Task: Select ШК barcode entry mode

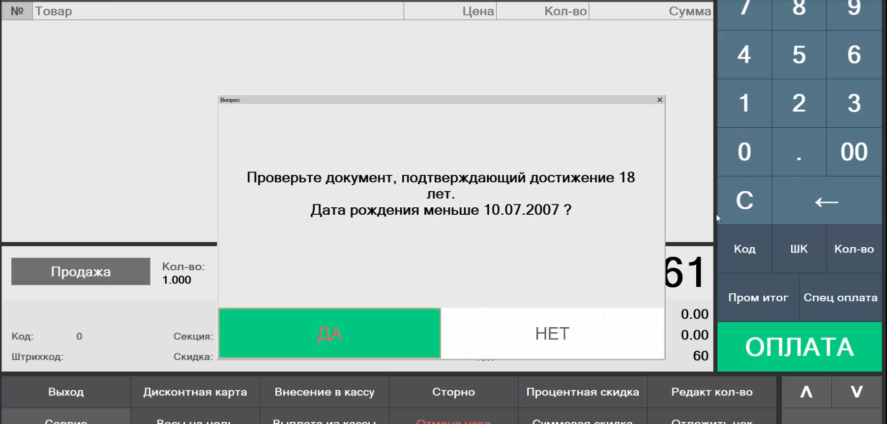Action: (799, 249)
